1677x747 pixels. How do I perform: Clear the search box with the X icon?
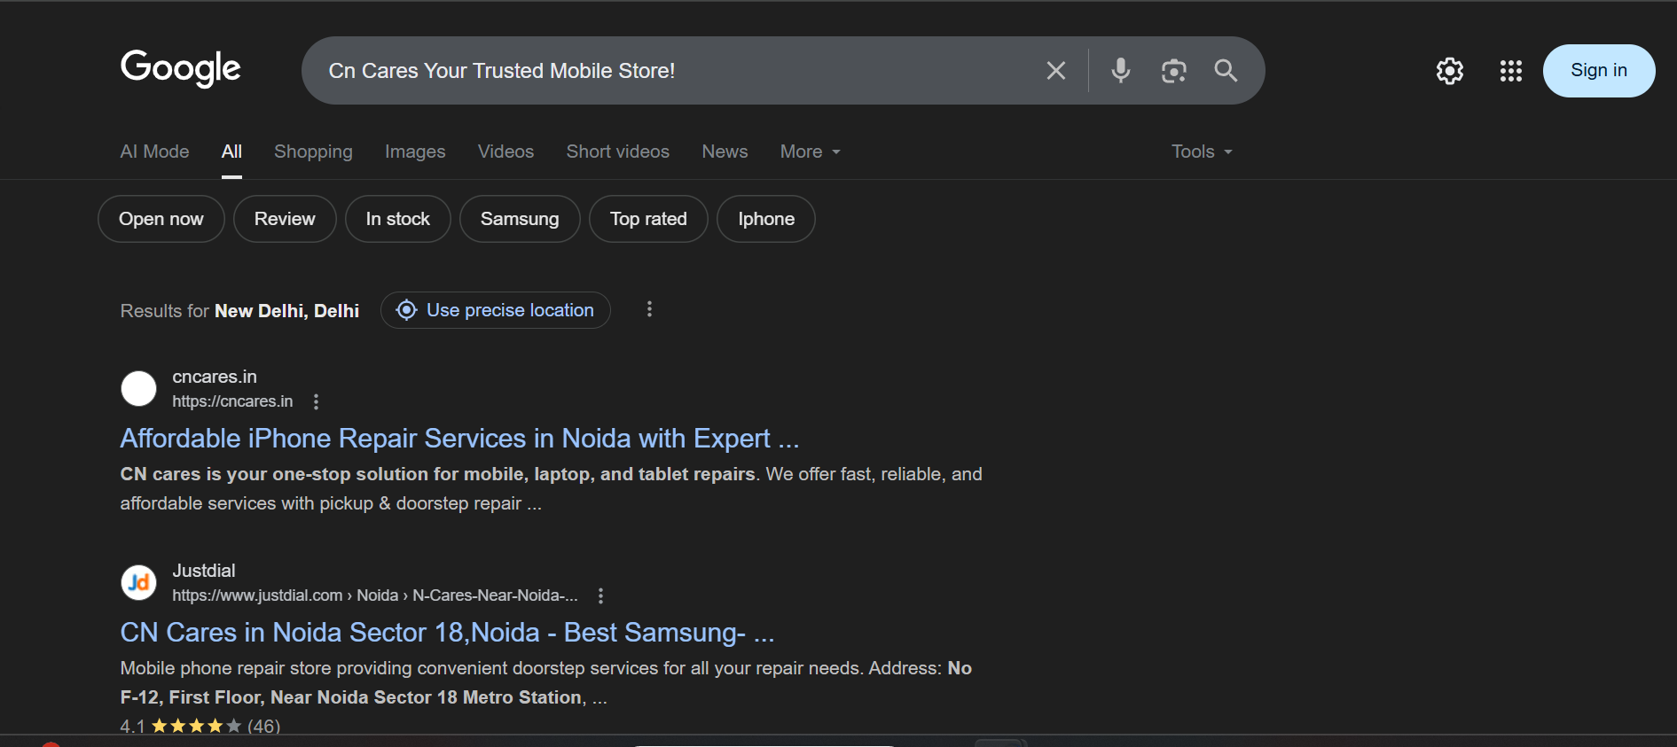point(1055,71)
